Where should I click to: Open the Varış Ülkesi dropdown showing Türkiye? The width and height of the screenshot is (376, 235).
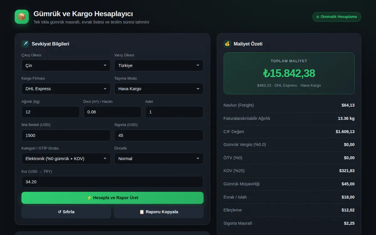point(159,65)
